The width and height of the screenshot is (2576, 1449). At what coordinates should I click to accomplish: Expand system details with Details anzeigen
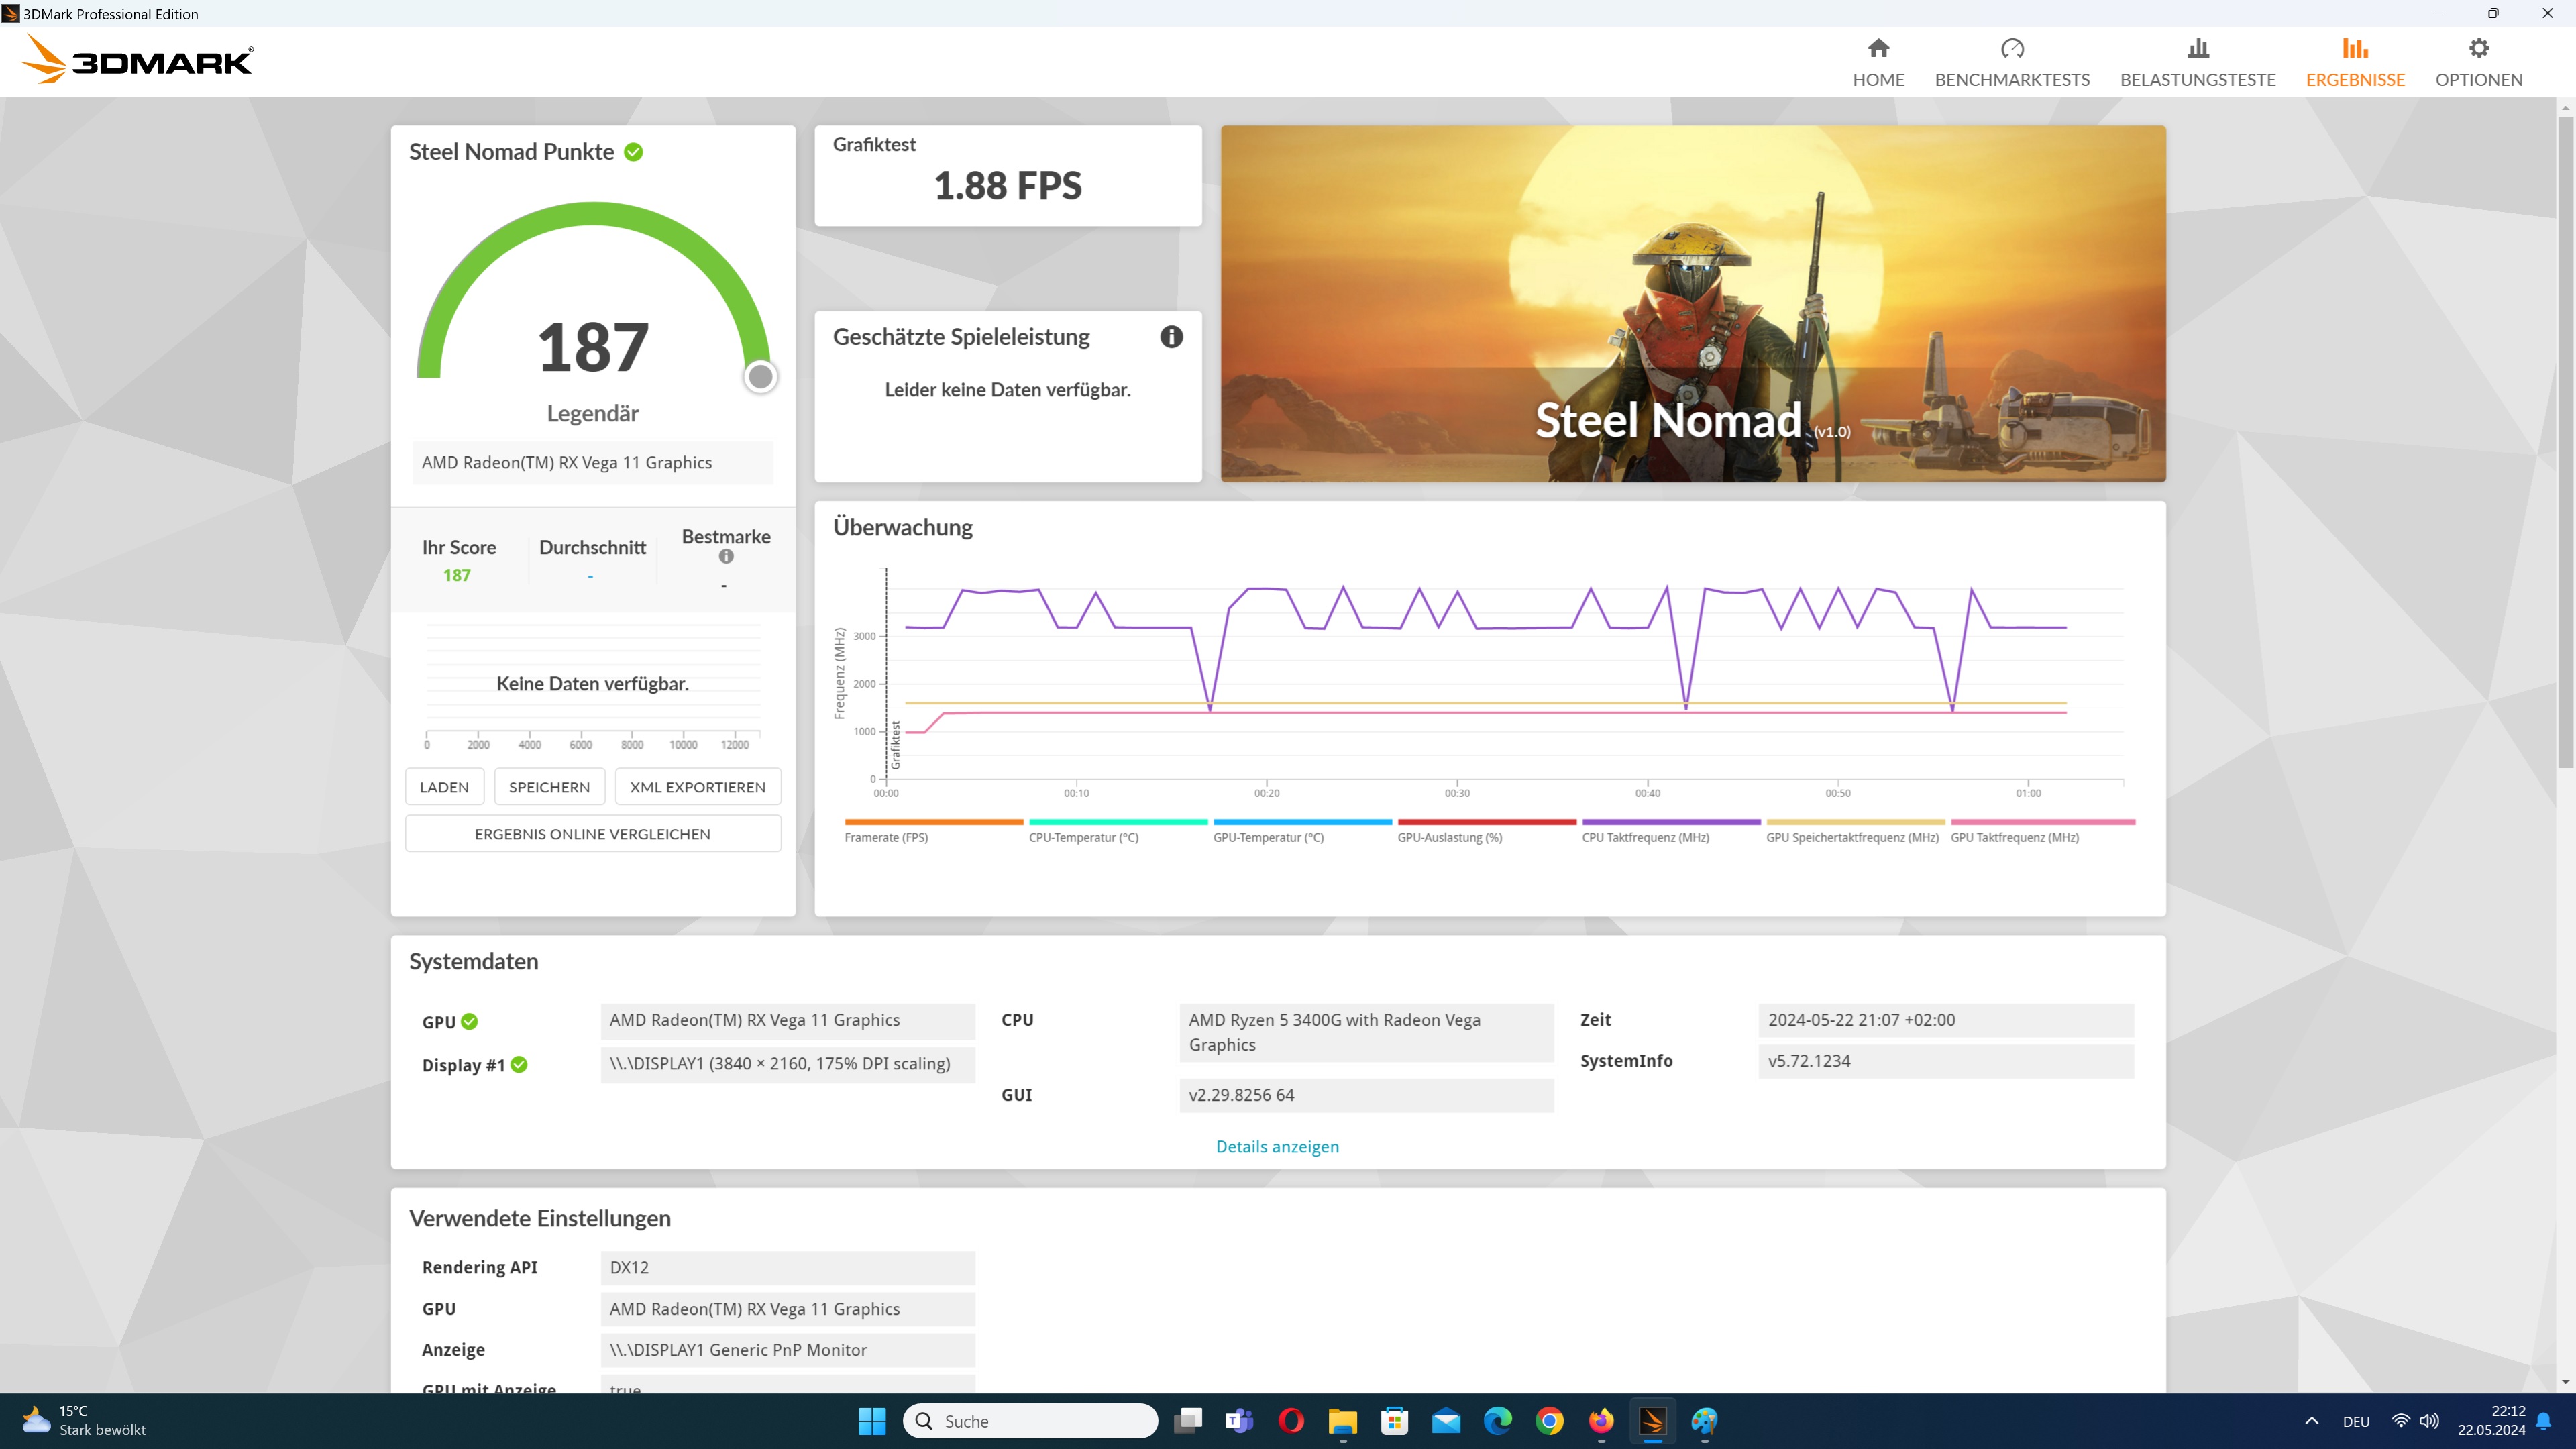pyautogui.click(x=1277, y=1146)
